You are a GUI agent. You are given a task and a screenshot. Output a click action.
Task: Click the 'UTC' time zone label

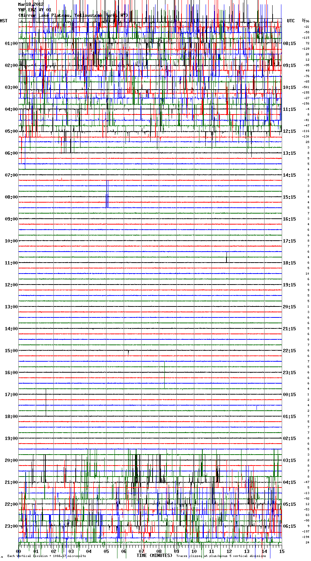tap(291, 21)
